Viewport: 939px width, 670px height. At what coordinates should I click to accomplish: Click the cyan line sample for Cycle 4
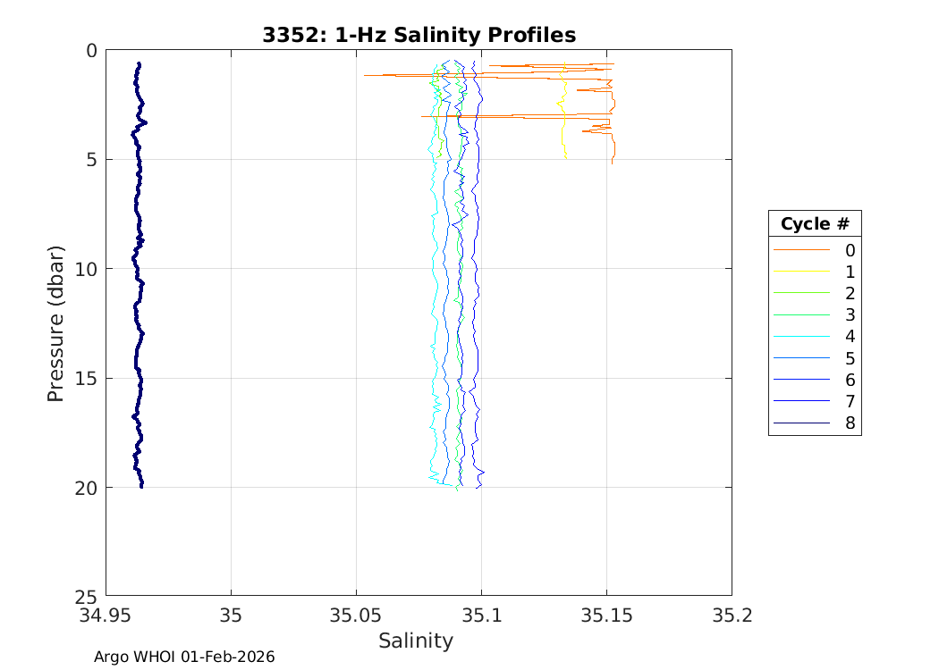point(801,337)
